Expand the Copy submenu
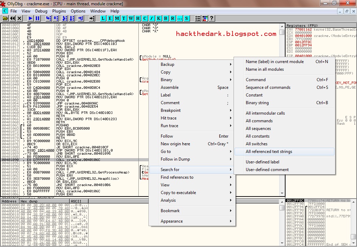This screenshot has height=247, width=357. (192, 72)
